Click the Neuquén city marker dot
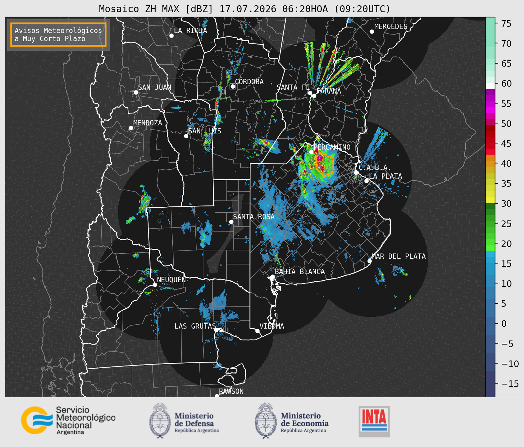The image size is (524, 447). tap(155, 285)
